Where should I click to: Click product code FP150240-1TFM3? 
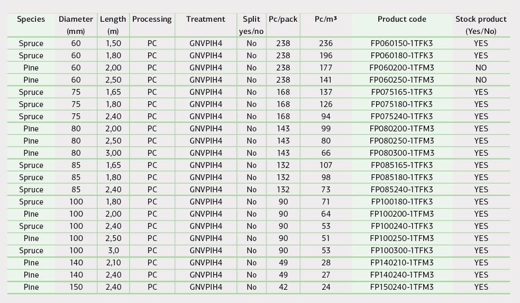402,287
